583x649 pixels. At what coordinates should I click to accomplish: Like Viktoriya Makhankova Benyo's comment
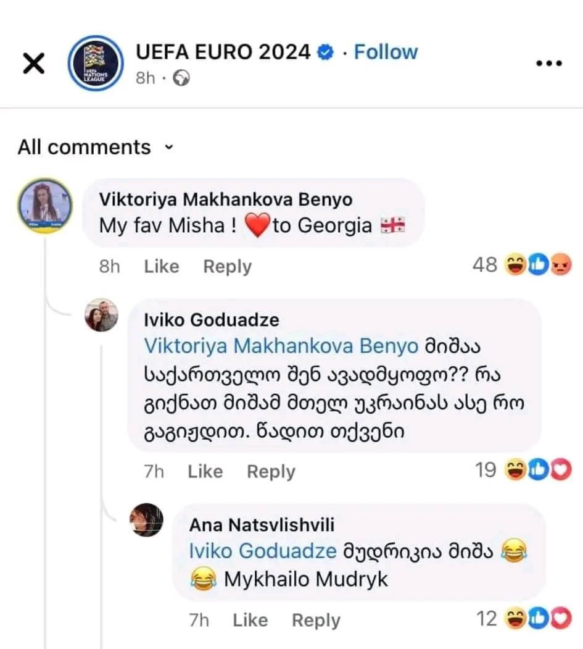tap(162, 267)
